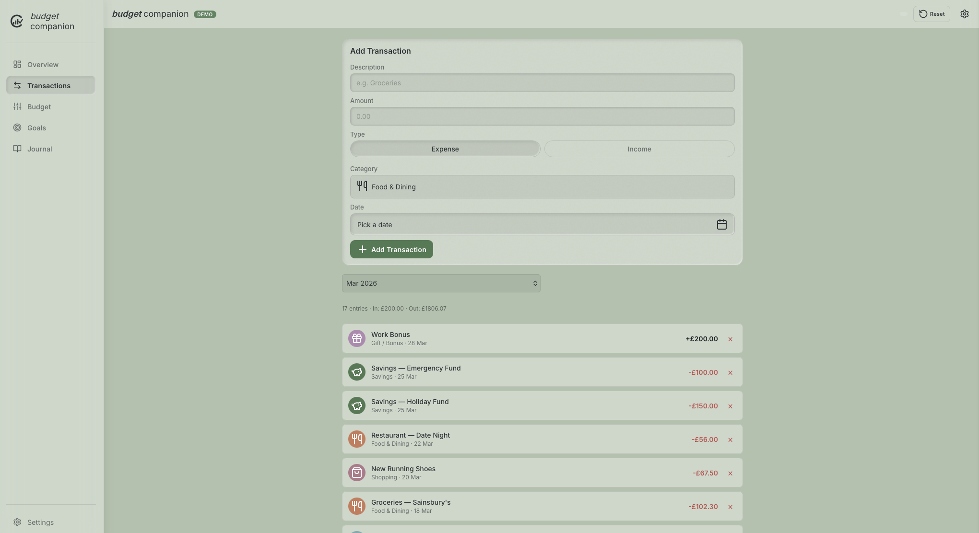The width and height of the screenshot is (979, 533).
Task: Go to the Budget page
Action: tap(39, 107)
